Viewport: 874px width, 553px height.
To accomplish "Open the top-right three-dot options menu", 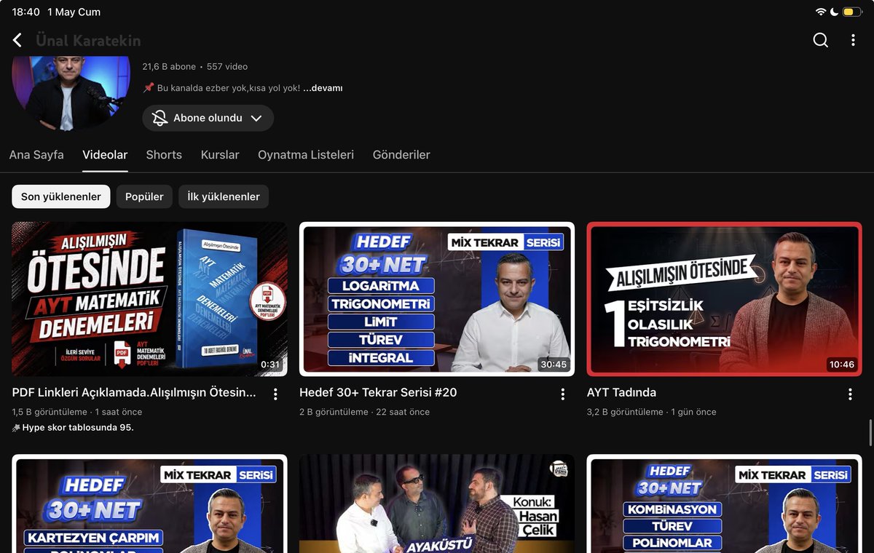I will point(853,40).
